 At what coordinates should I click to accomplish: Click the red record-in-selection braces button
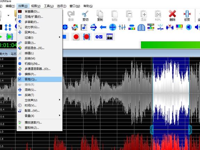[x=86, y=37]
